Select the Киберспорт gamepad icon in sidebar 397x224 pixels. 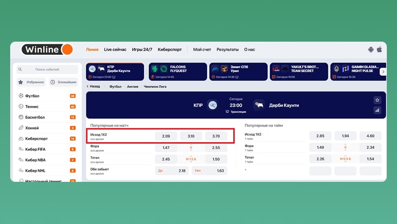coord(21,138)
